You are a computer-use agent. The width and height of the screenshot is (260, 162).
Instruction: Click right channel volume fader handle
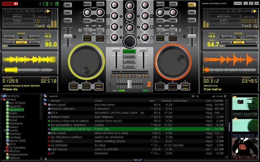(143, 50)
